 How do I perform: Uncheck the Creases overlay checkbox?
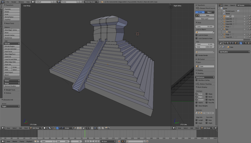point(197,100)
